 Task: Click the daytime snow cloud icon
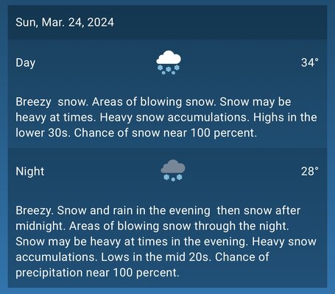[x=169, y=62]
